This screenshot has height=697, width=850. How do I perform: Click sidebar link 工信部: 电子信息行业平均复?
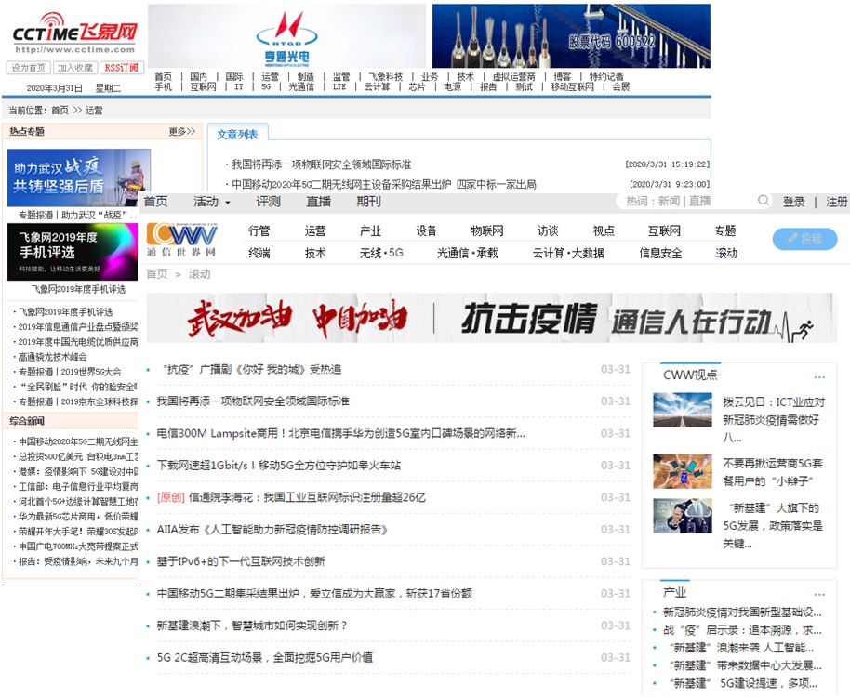(78, 486)
